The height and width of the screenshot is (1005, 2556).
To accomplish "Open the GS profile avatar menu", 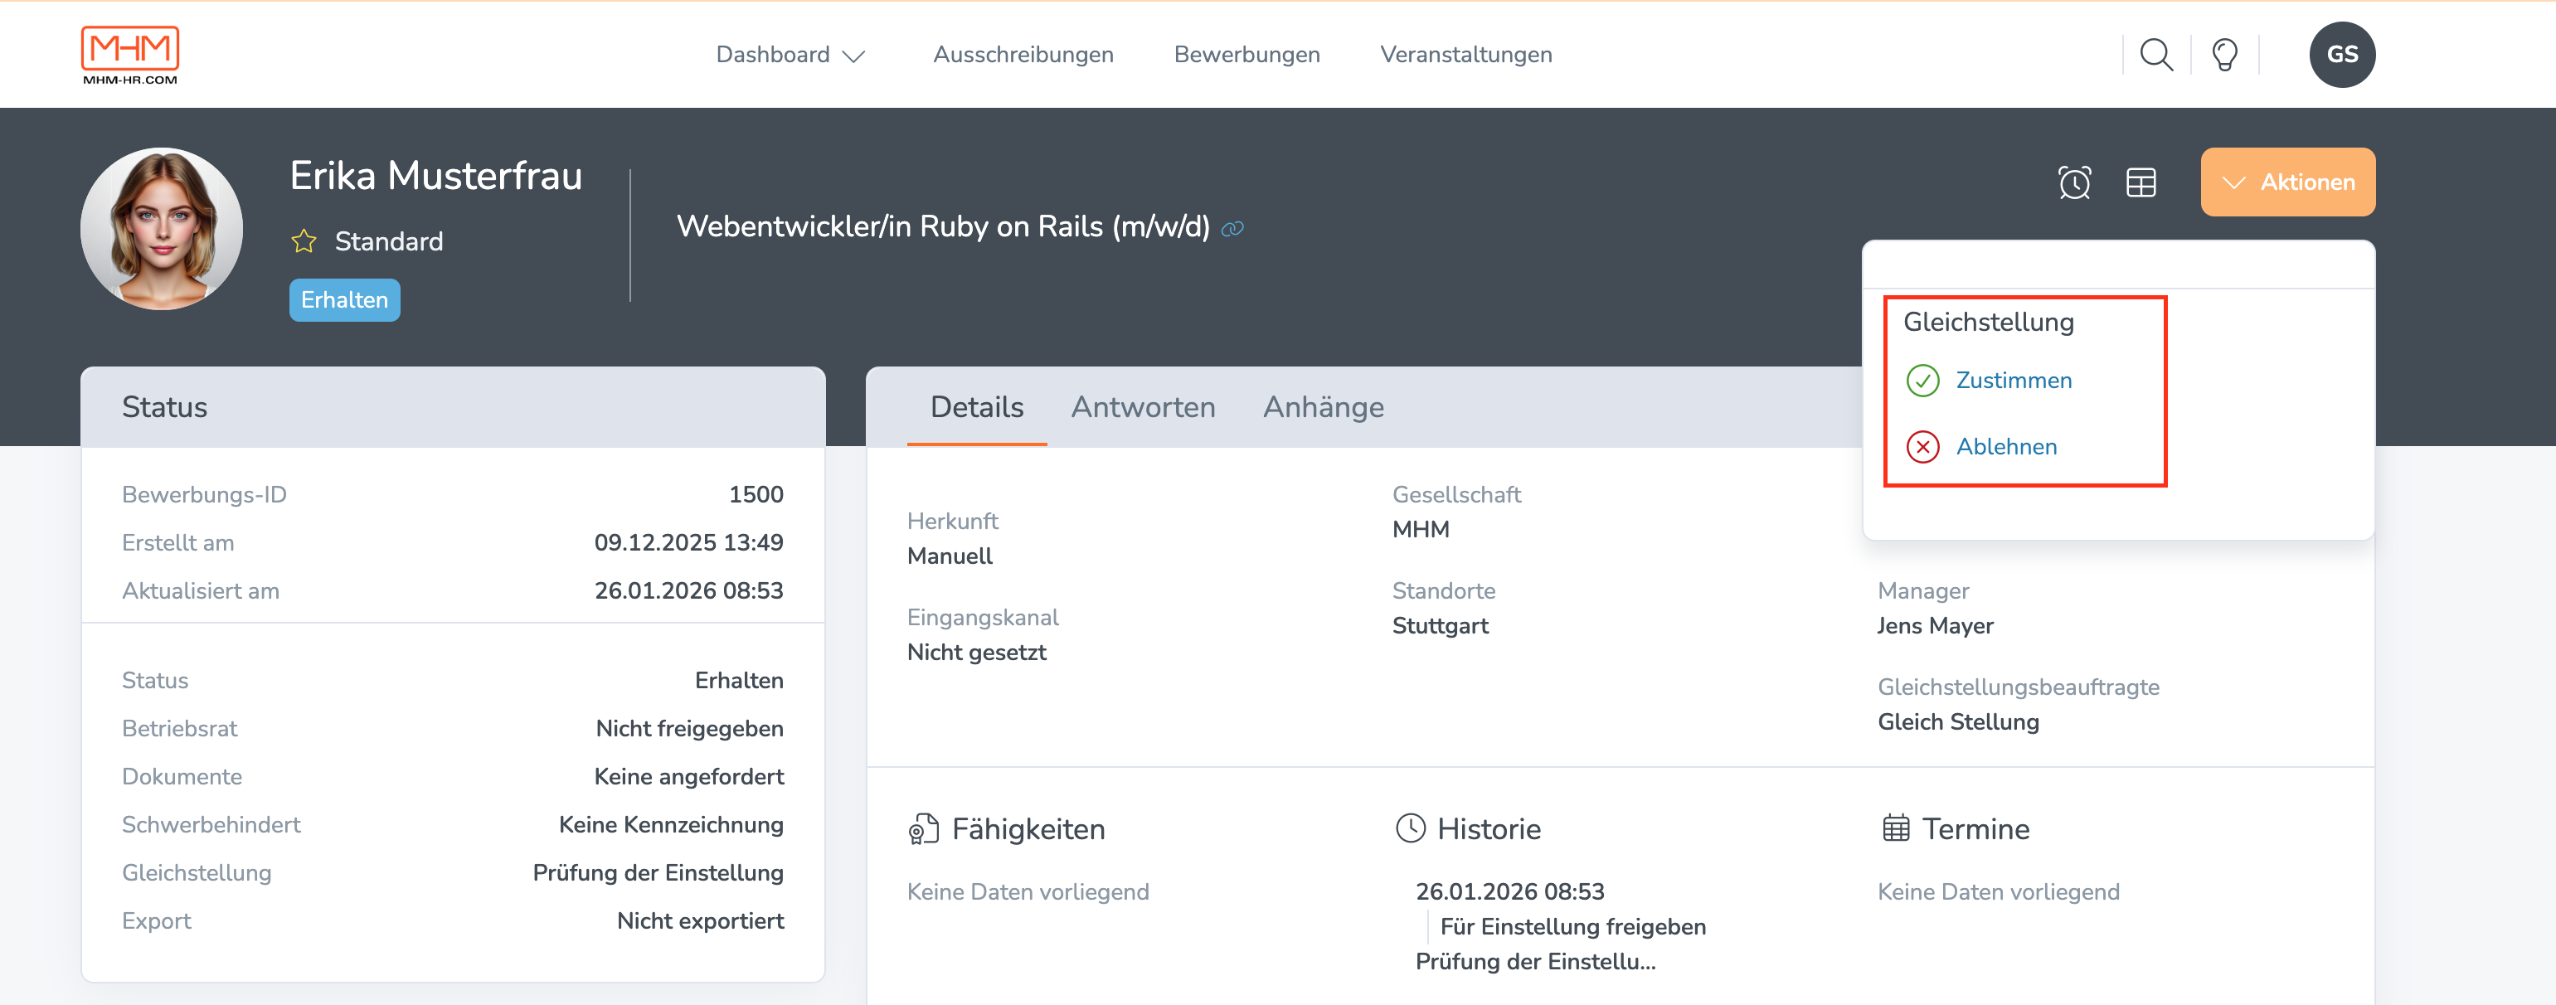I will (x=2342, y=55).
